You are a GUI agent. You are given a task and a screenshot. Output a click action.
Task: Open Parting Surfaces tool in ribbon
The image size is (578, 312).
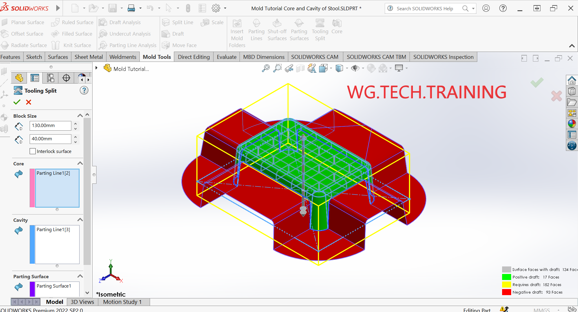click(x=299, y=30)
